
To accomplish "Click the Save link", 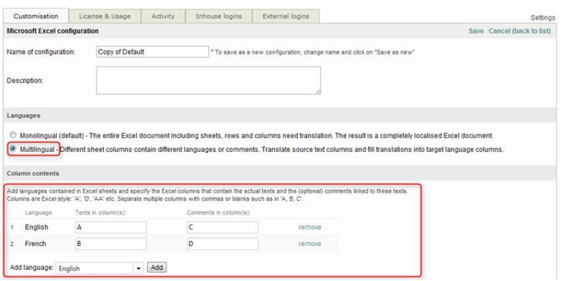I will (x=476, y=31).
